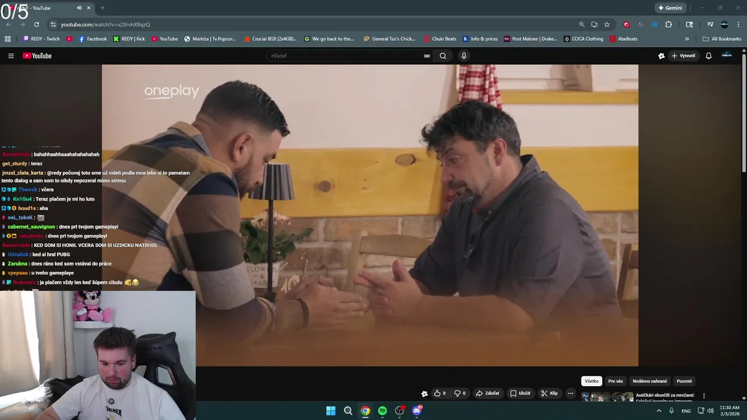Viewport: 747px width, 420px height.
Task: Reload the page in Chrome
Action: 36,24
